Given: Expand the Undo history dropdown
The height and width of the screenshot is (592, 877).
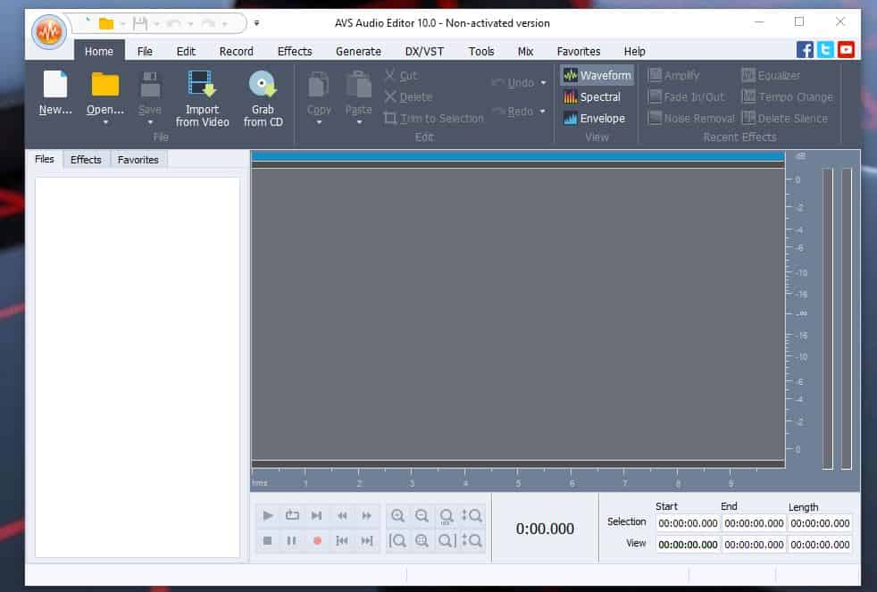Looking at the screenshot, I should pyautogui.click(x=543, y=83).
